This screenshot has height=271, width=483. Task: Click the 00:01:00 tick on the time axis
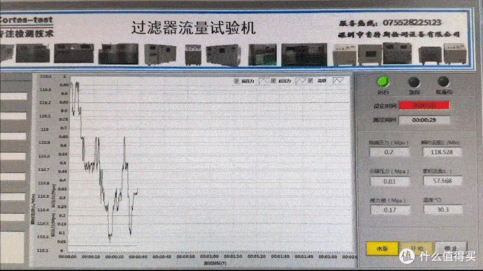209,256
